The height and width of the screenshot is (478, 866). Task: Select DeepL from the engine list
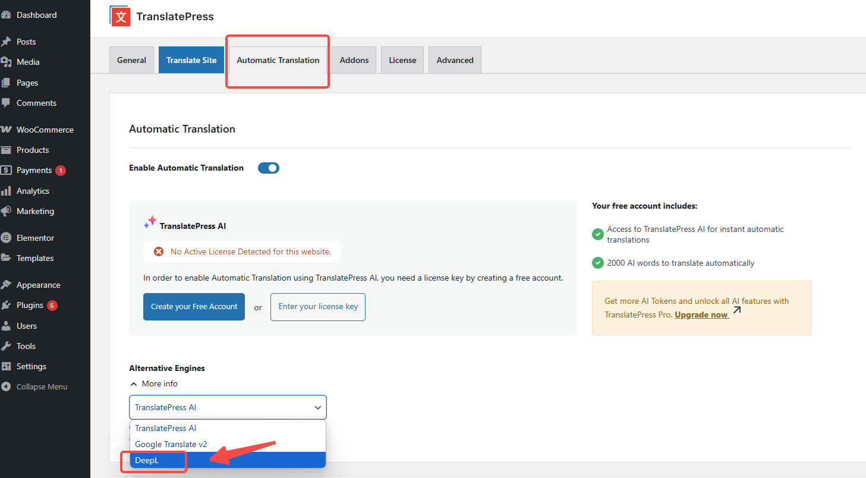click(147, 460)
